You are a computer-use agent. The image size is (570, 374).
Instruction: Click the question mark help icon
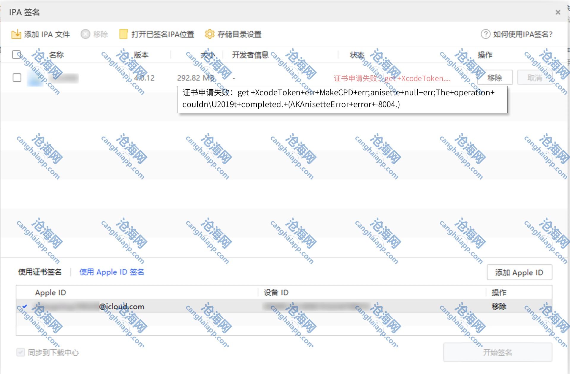(485, 34)
